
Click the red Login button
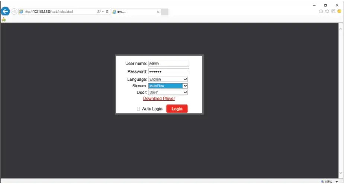(177, 109)
